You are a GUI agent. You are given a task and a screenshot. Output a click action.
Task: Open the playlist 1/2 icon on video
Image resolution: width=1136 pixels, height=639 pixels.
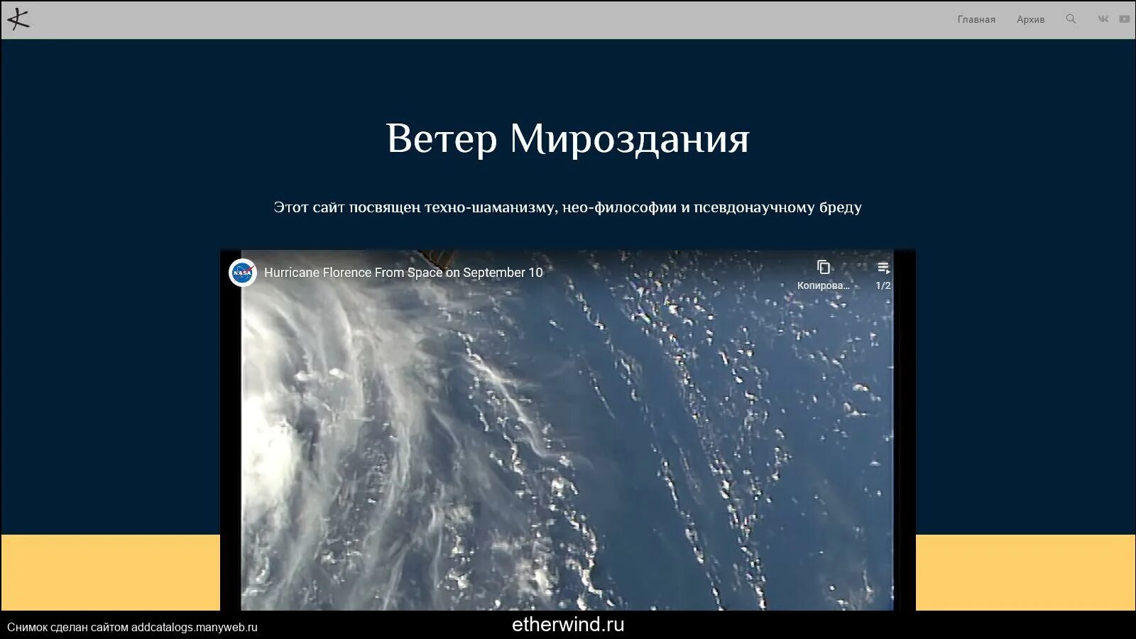(x=883, y=268)
